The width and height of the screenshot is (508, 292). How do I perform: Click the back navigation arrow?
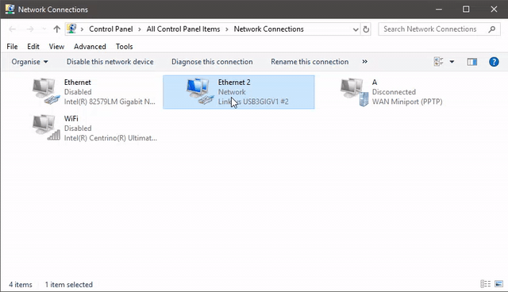pyautogui.click(x=13, y=29)
